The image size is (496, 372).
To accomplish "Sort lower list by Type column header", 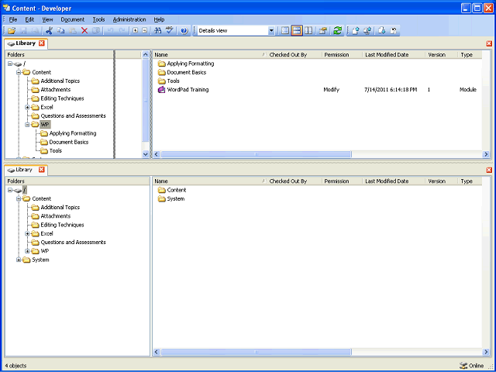I will point(470,181).
